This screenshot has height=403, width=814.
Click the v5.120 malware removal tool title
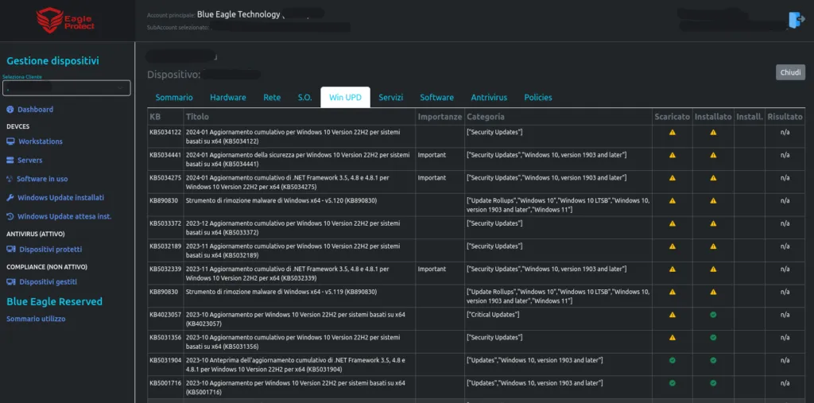click(281, 200)
